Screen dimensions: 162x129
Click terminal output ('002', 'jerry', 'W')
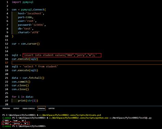[x=15, y=124]
